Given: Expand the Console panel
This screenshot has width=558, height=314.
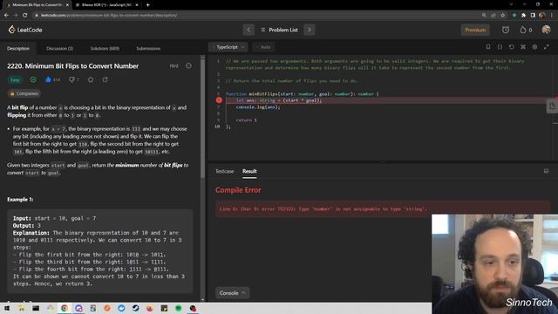Looking at the screenshot, I should [233, 293].
